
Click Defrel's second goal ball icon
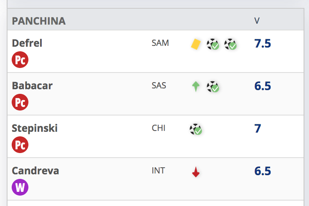[230, 44]
